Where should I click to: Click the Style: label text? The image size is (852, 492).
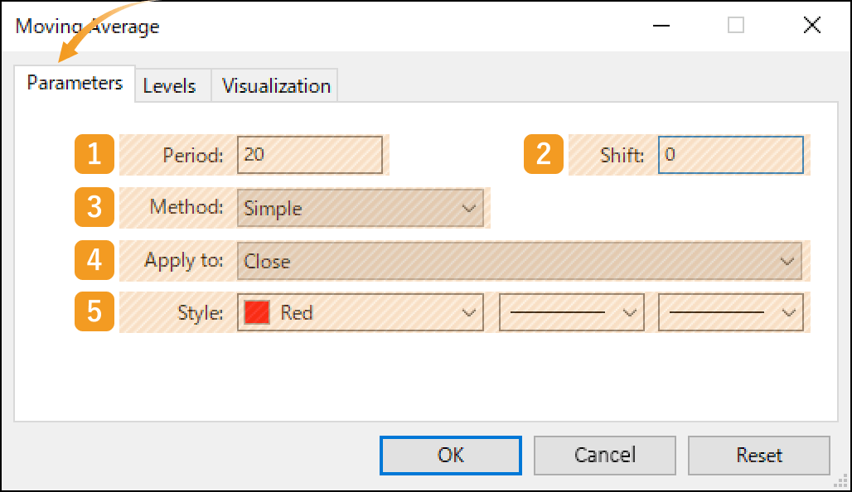tap(200, 313)
